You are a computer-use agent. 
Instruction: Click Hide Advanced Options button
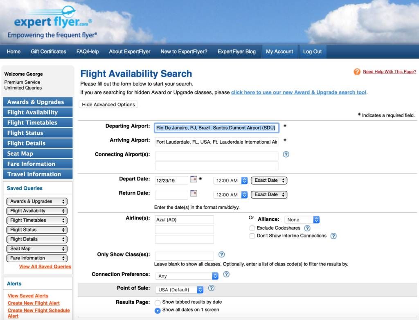point(108,104)
